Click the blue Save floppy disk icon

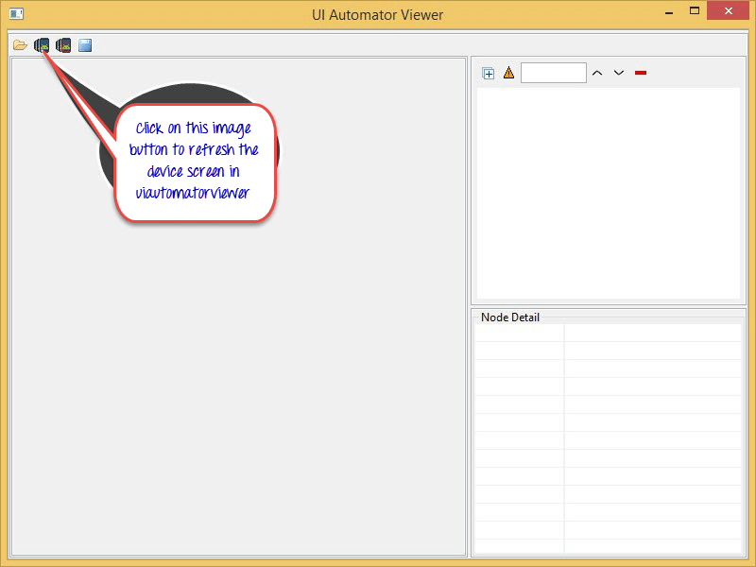85,45
